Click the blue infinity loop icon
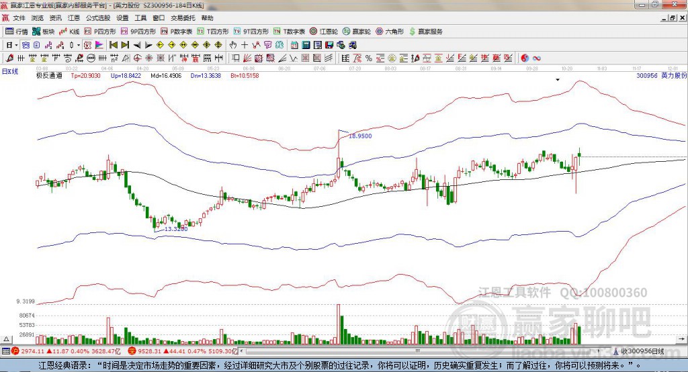The image size is (688, 372). 537,58
